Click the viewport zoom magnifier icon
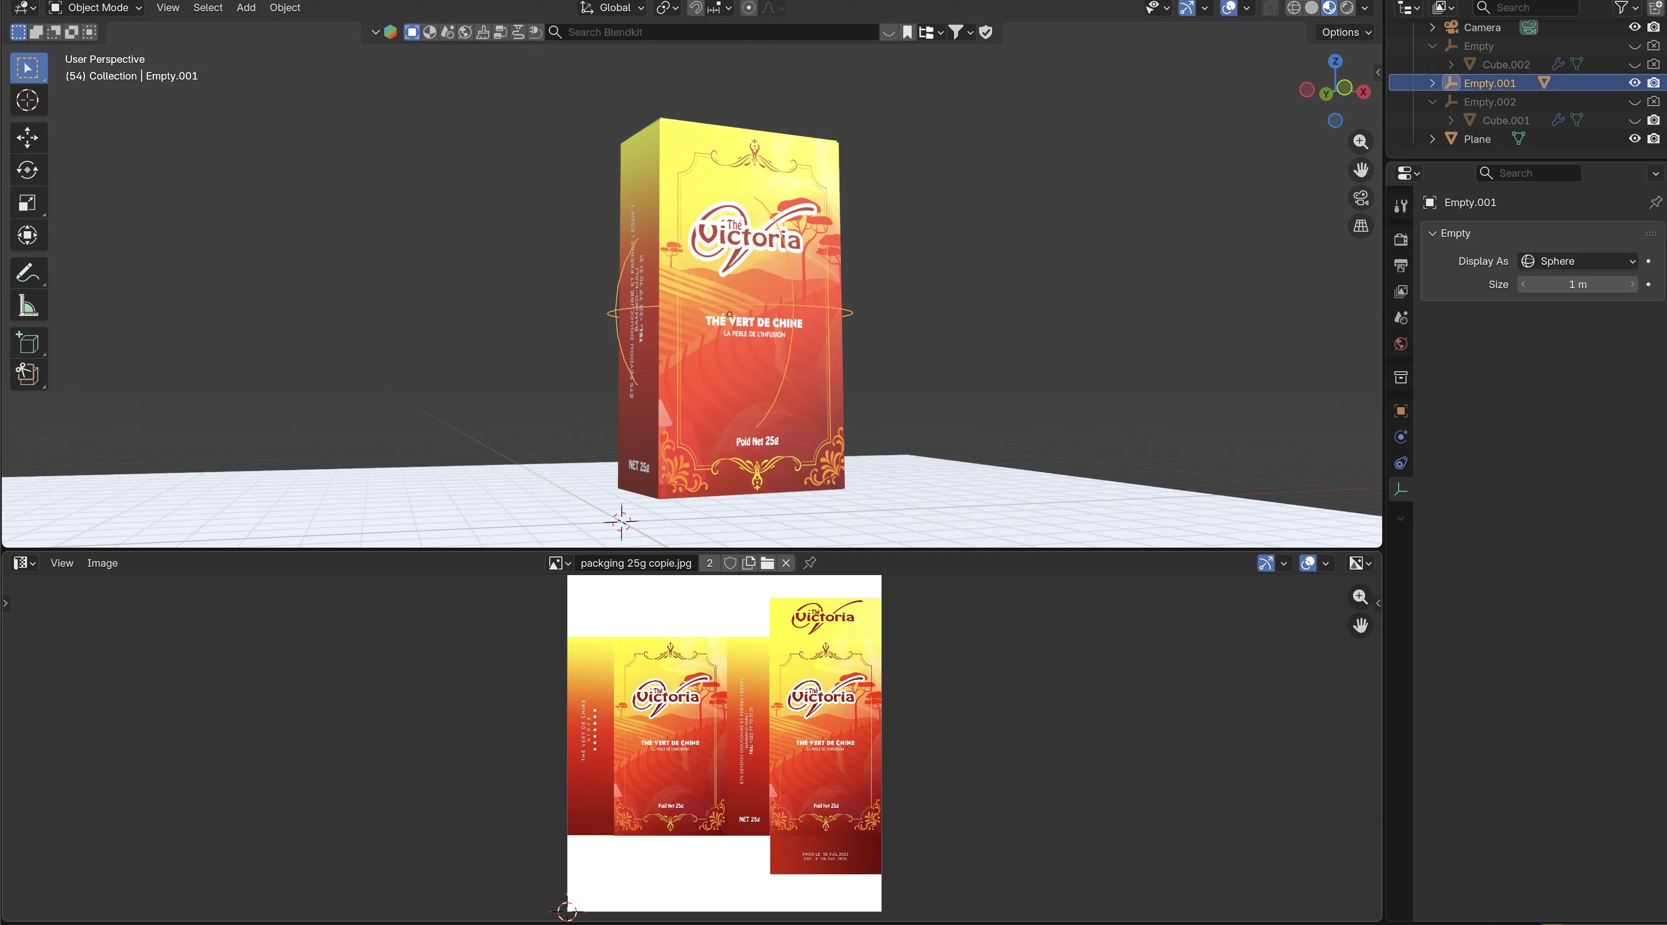 1361,142
